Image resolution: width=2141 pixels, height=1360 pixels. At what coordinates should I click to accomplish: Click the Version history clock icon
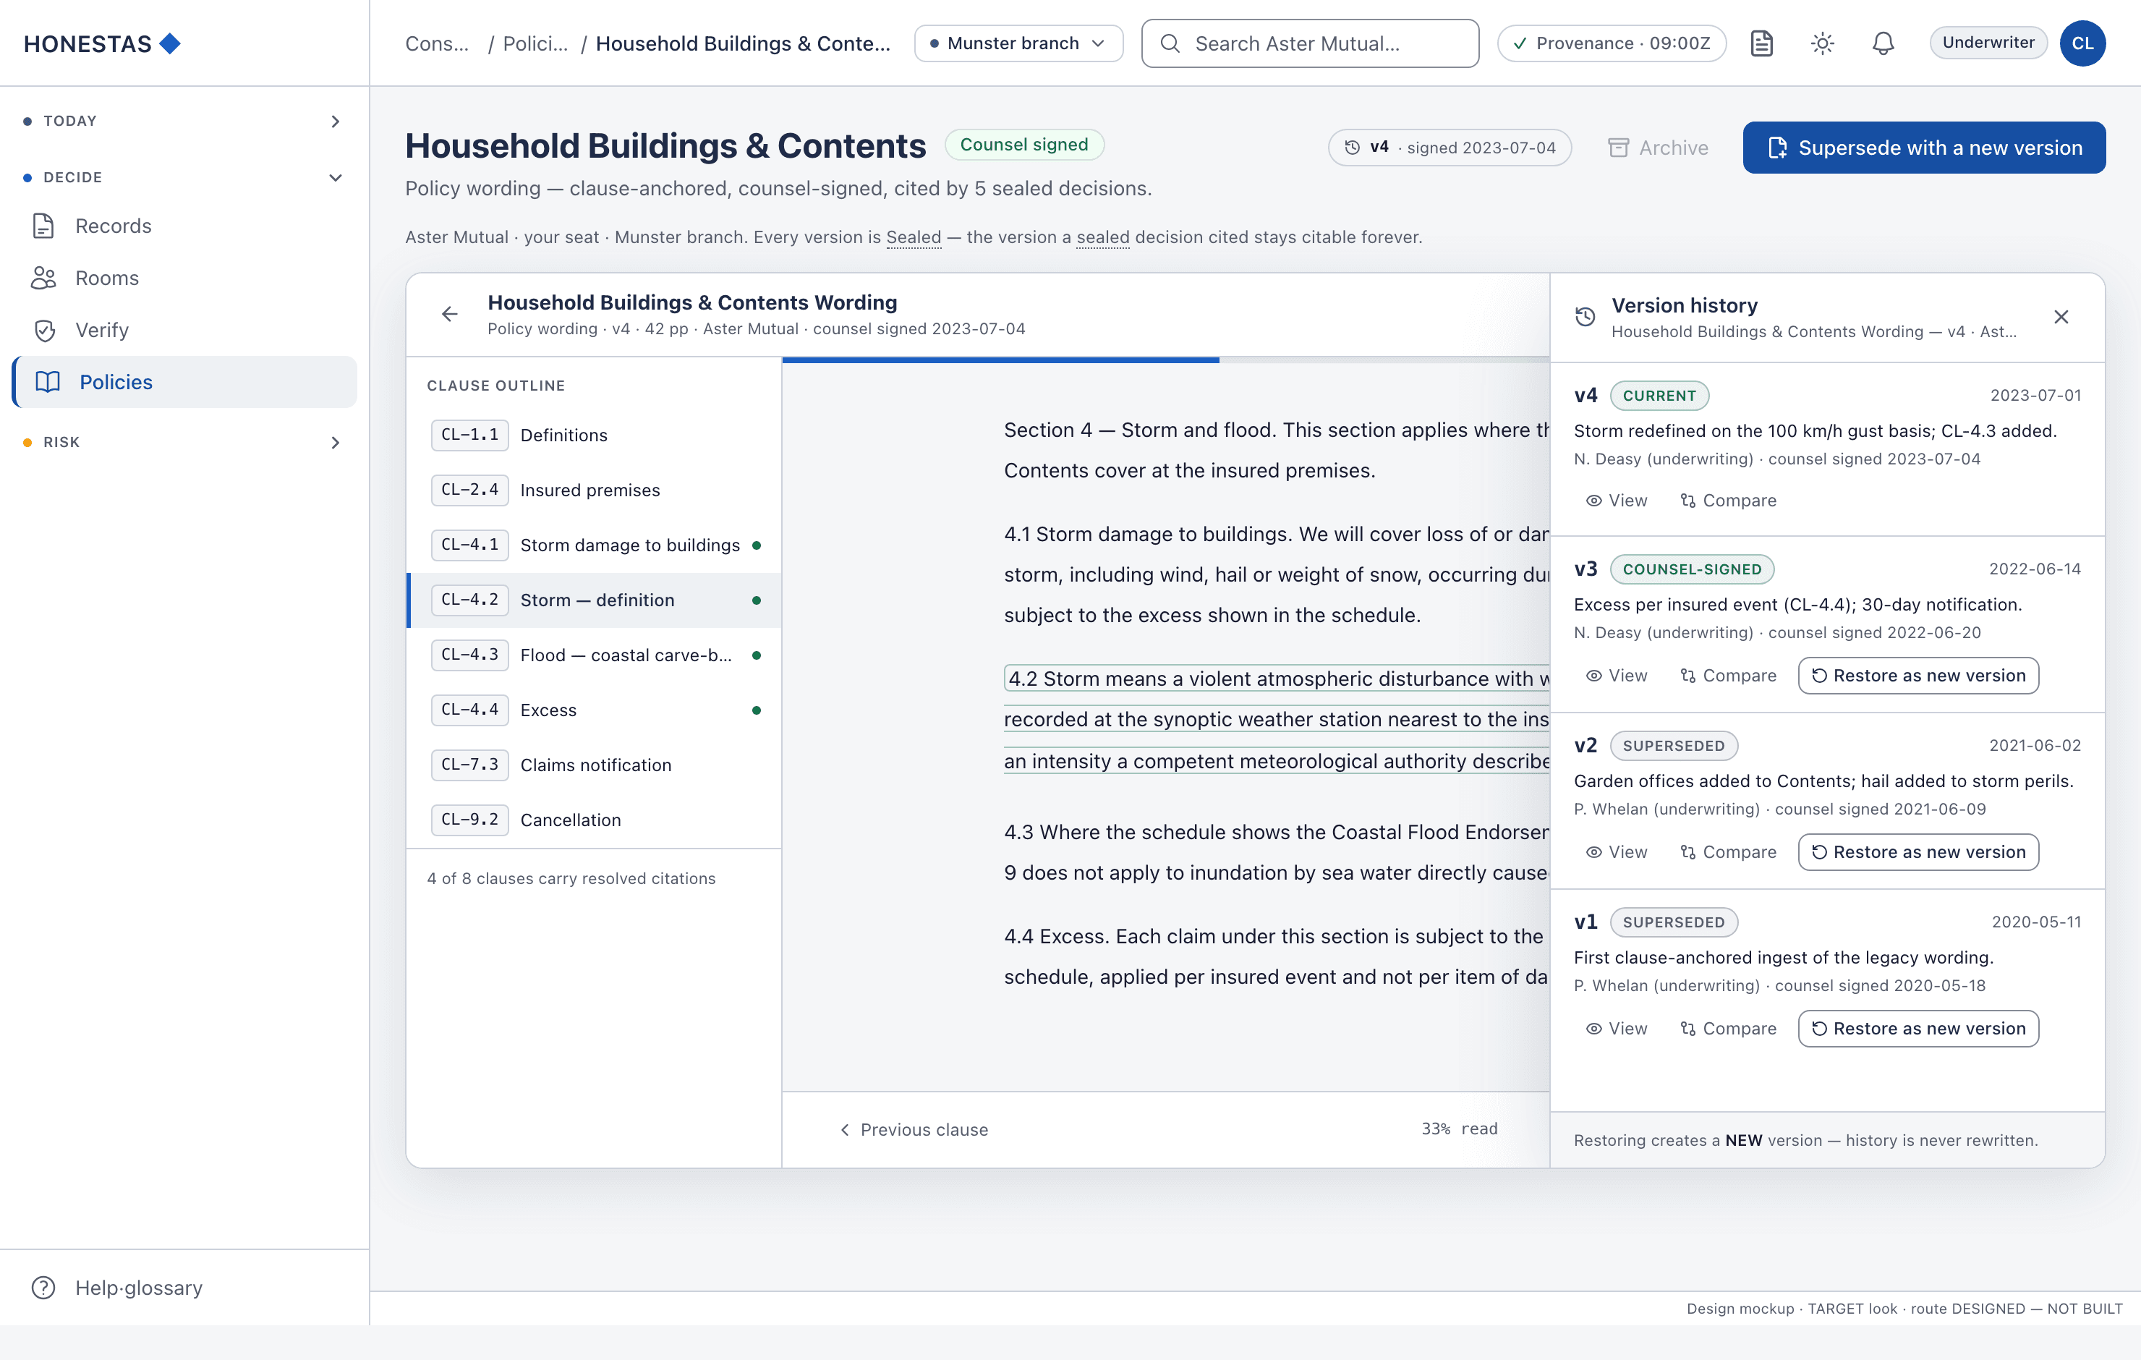[1585, 317]
